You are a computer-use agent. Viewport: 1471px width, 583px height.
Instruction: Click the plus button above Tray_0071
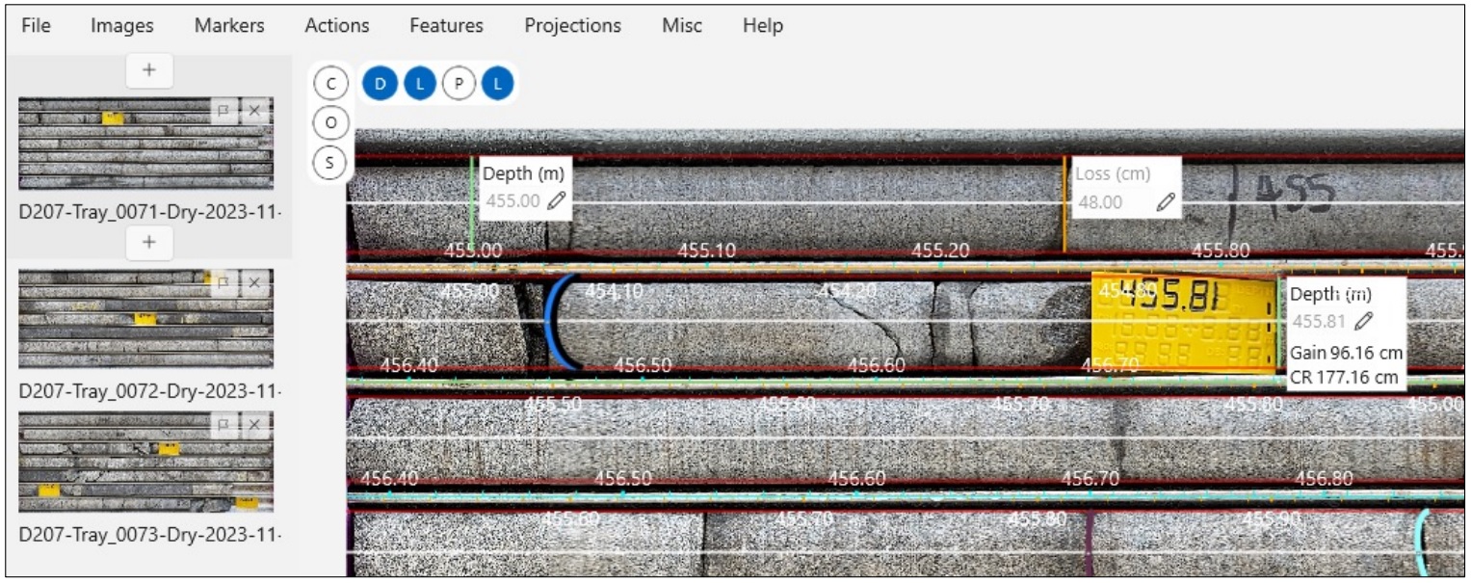[x=148, y=69]
